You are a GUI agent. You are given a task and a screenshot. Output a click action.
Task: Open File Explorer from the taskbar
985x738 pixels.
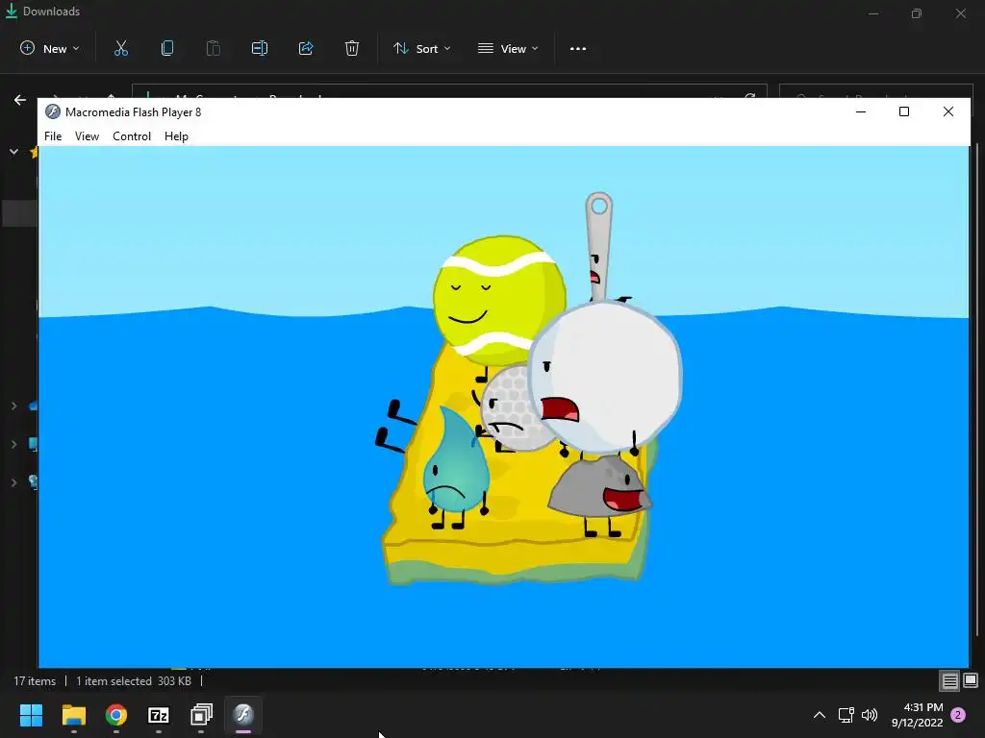pyautogui.click(x=73, y=715)
